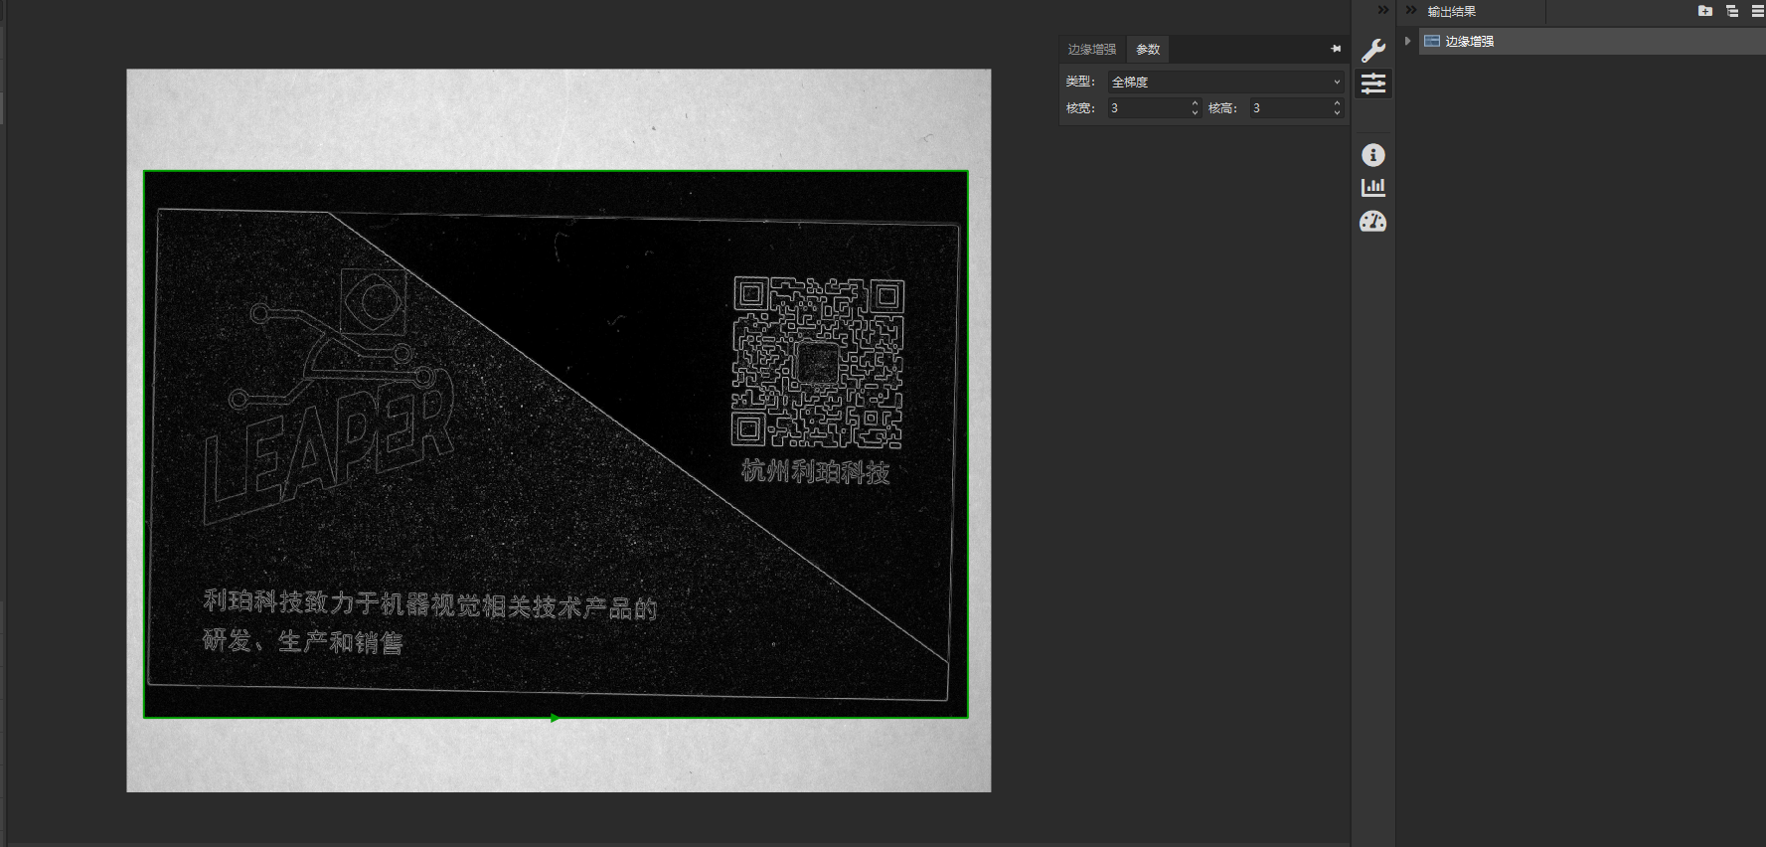The height and width of the screenshot is (847, 1766).
Task: Open the wrench tool settings icon
Action: (1373, 50)
